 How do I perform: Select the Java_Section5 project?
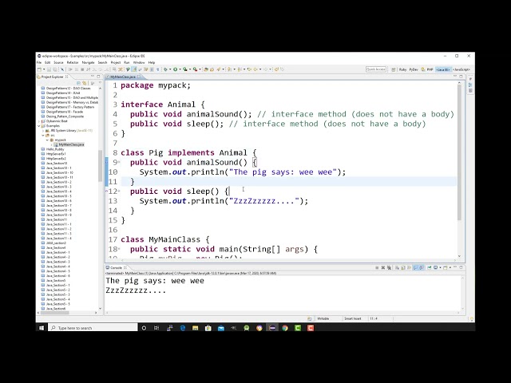point(53,280)
